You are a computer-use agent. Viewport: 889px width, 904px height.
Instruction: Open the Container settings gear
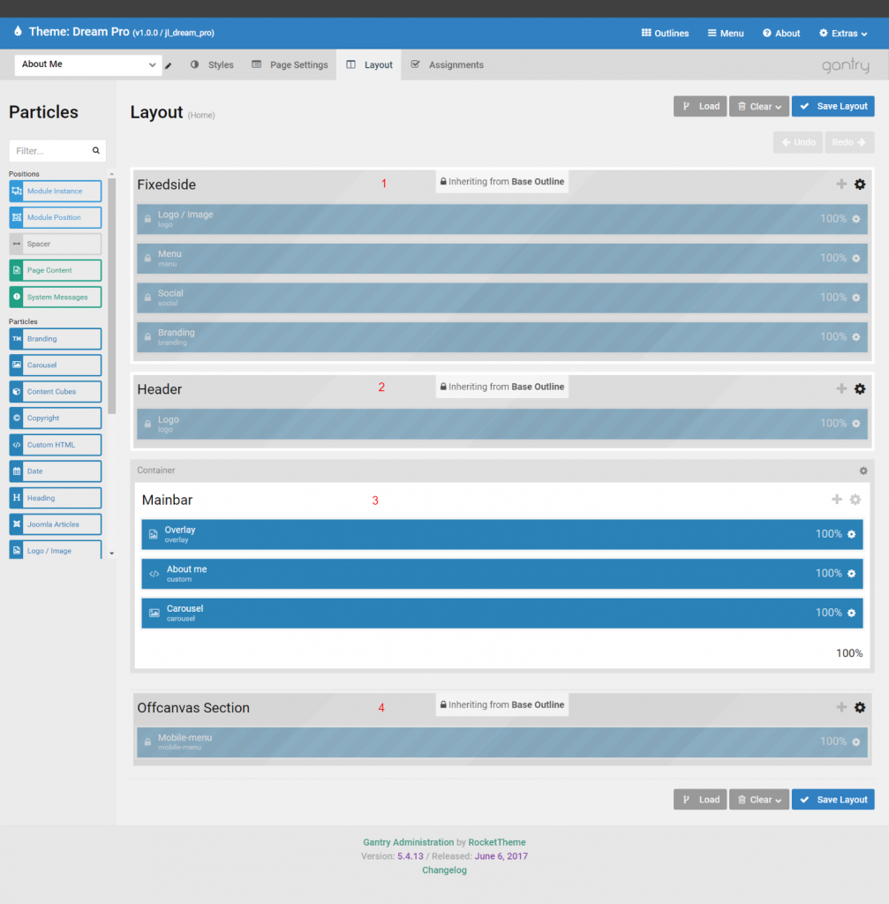[x=863, y=471]
